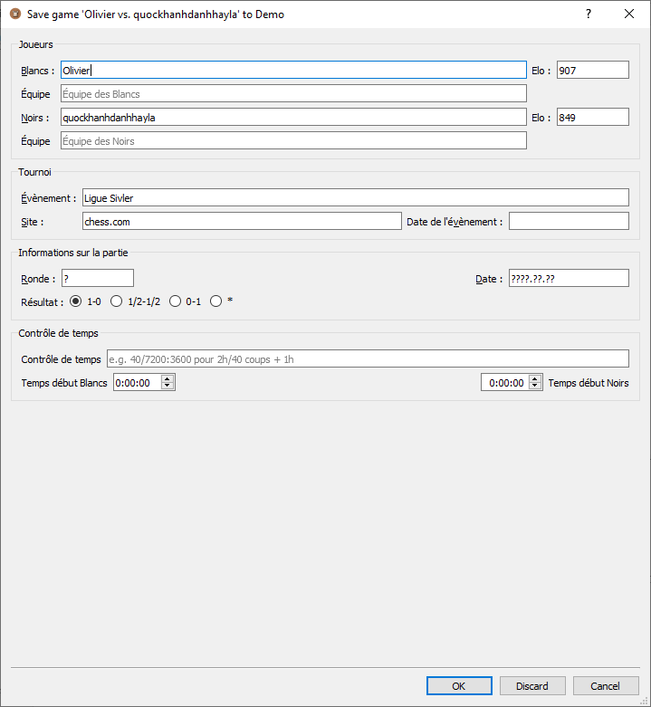Increase Temps début Blancs with up arrow
Viewport: 651px width, 707px height.
click(x=167, y=378)
